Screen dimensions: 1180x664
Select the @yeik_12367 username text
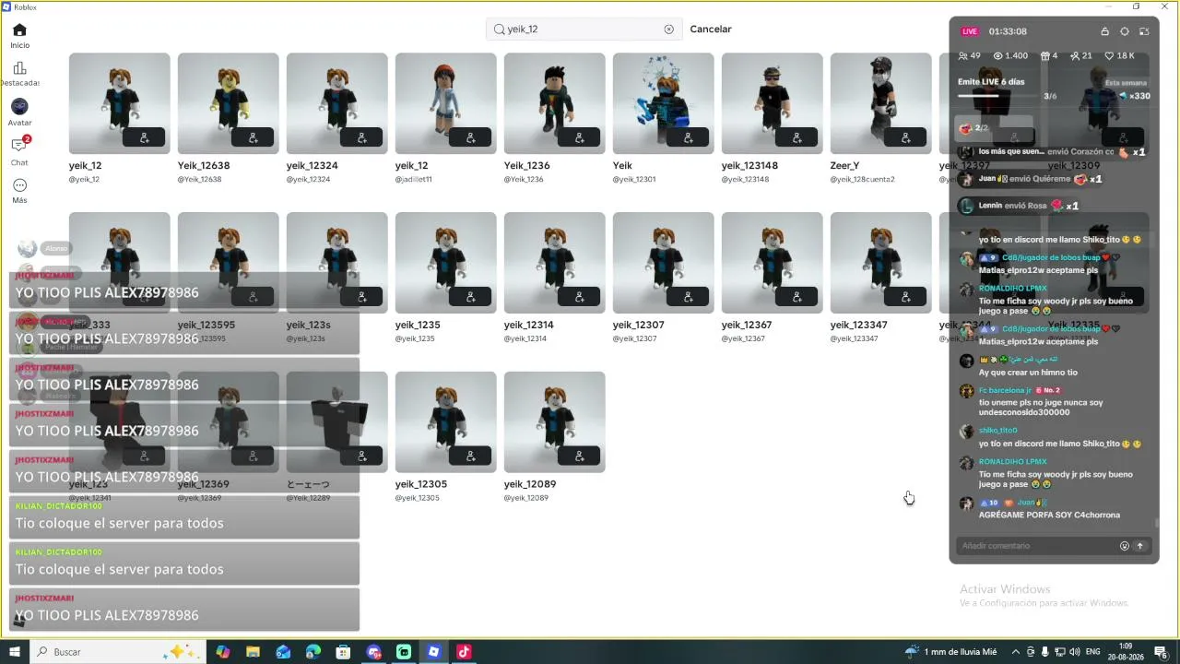pos(746,338)
